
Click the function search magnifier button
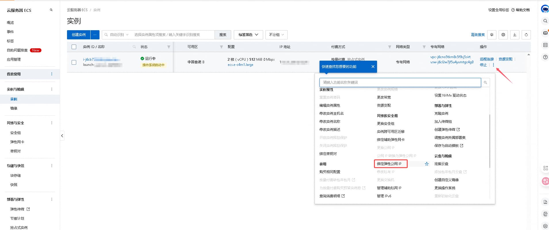(x=485, y=83)
